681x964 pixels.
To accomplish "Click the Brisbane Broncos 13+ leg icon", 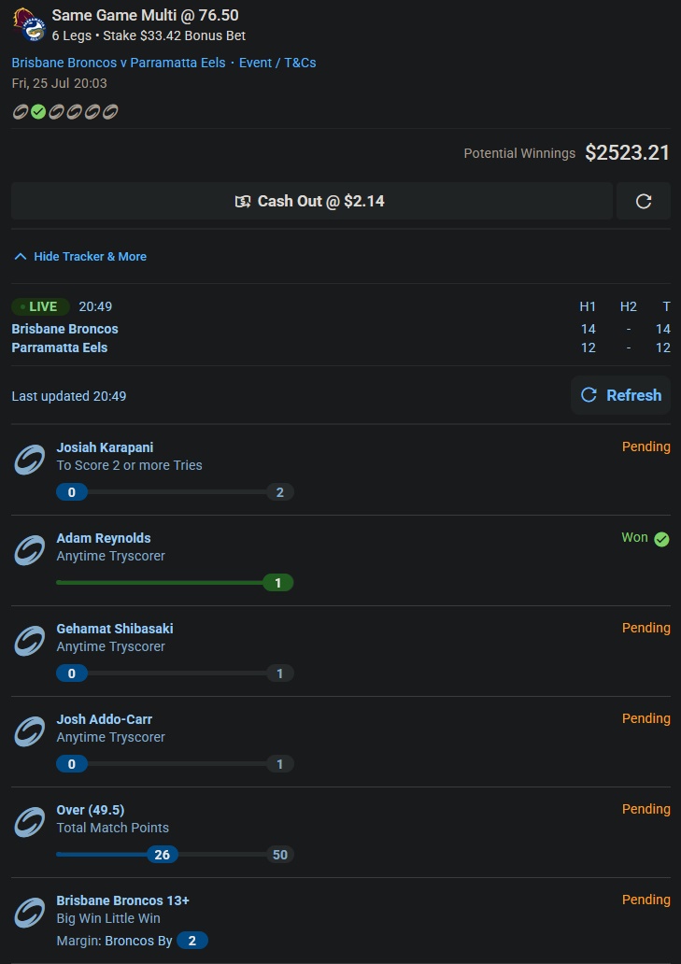I will point(30,913).
